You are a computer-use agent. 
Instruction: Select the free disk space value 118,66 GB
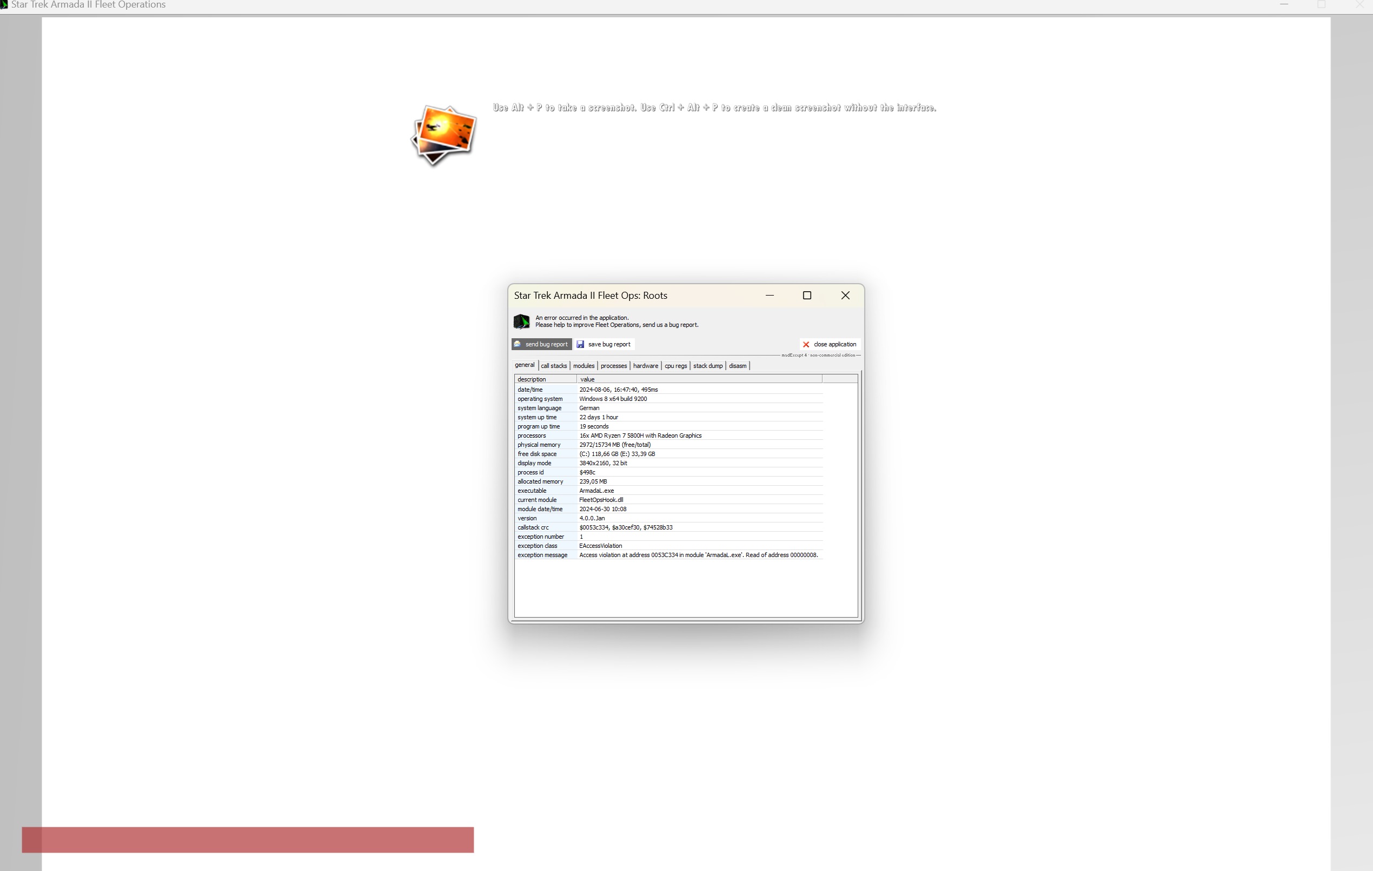click(x=617, y=454)
